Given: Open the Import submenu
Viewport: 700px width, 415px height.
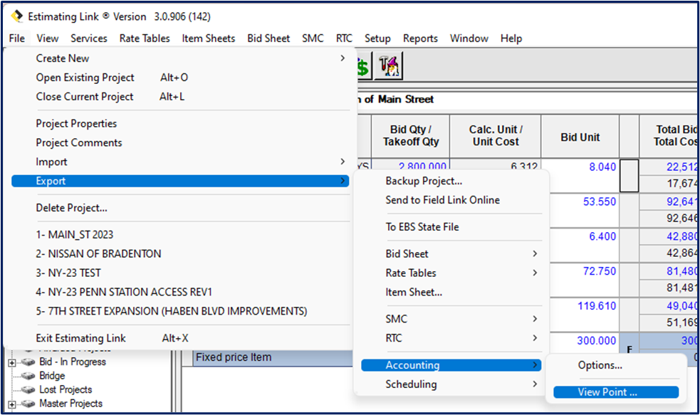Looking at the screenshot, I should pyautogui.click(x=180, y=162).
